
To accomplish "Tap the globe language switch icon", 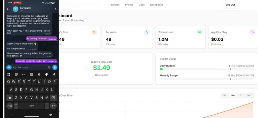I will pos(51,115).
